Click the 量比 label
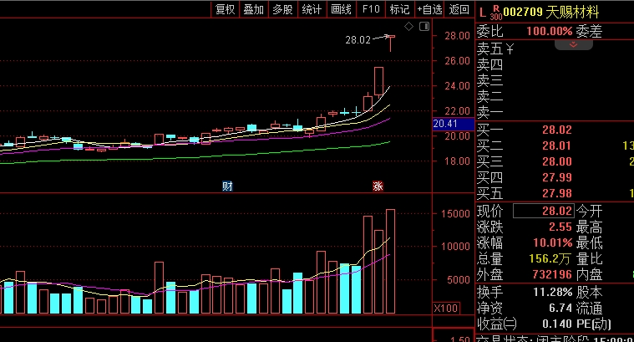 pyautogui.click(x=589, y=258)
